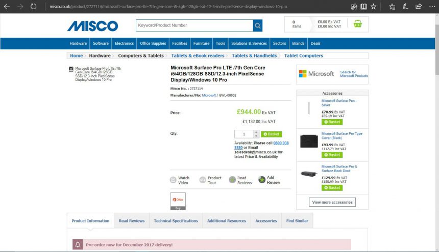Refresh the page with the reload icon

click(33, 6)
